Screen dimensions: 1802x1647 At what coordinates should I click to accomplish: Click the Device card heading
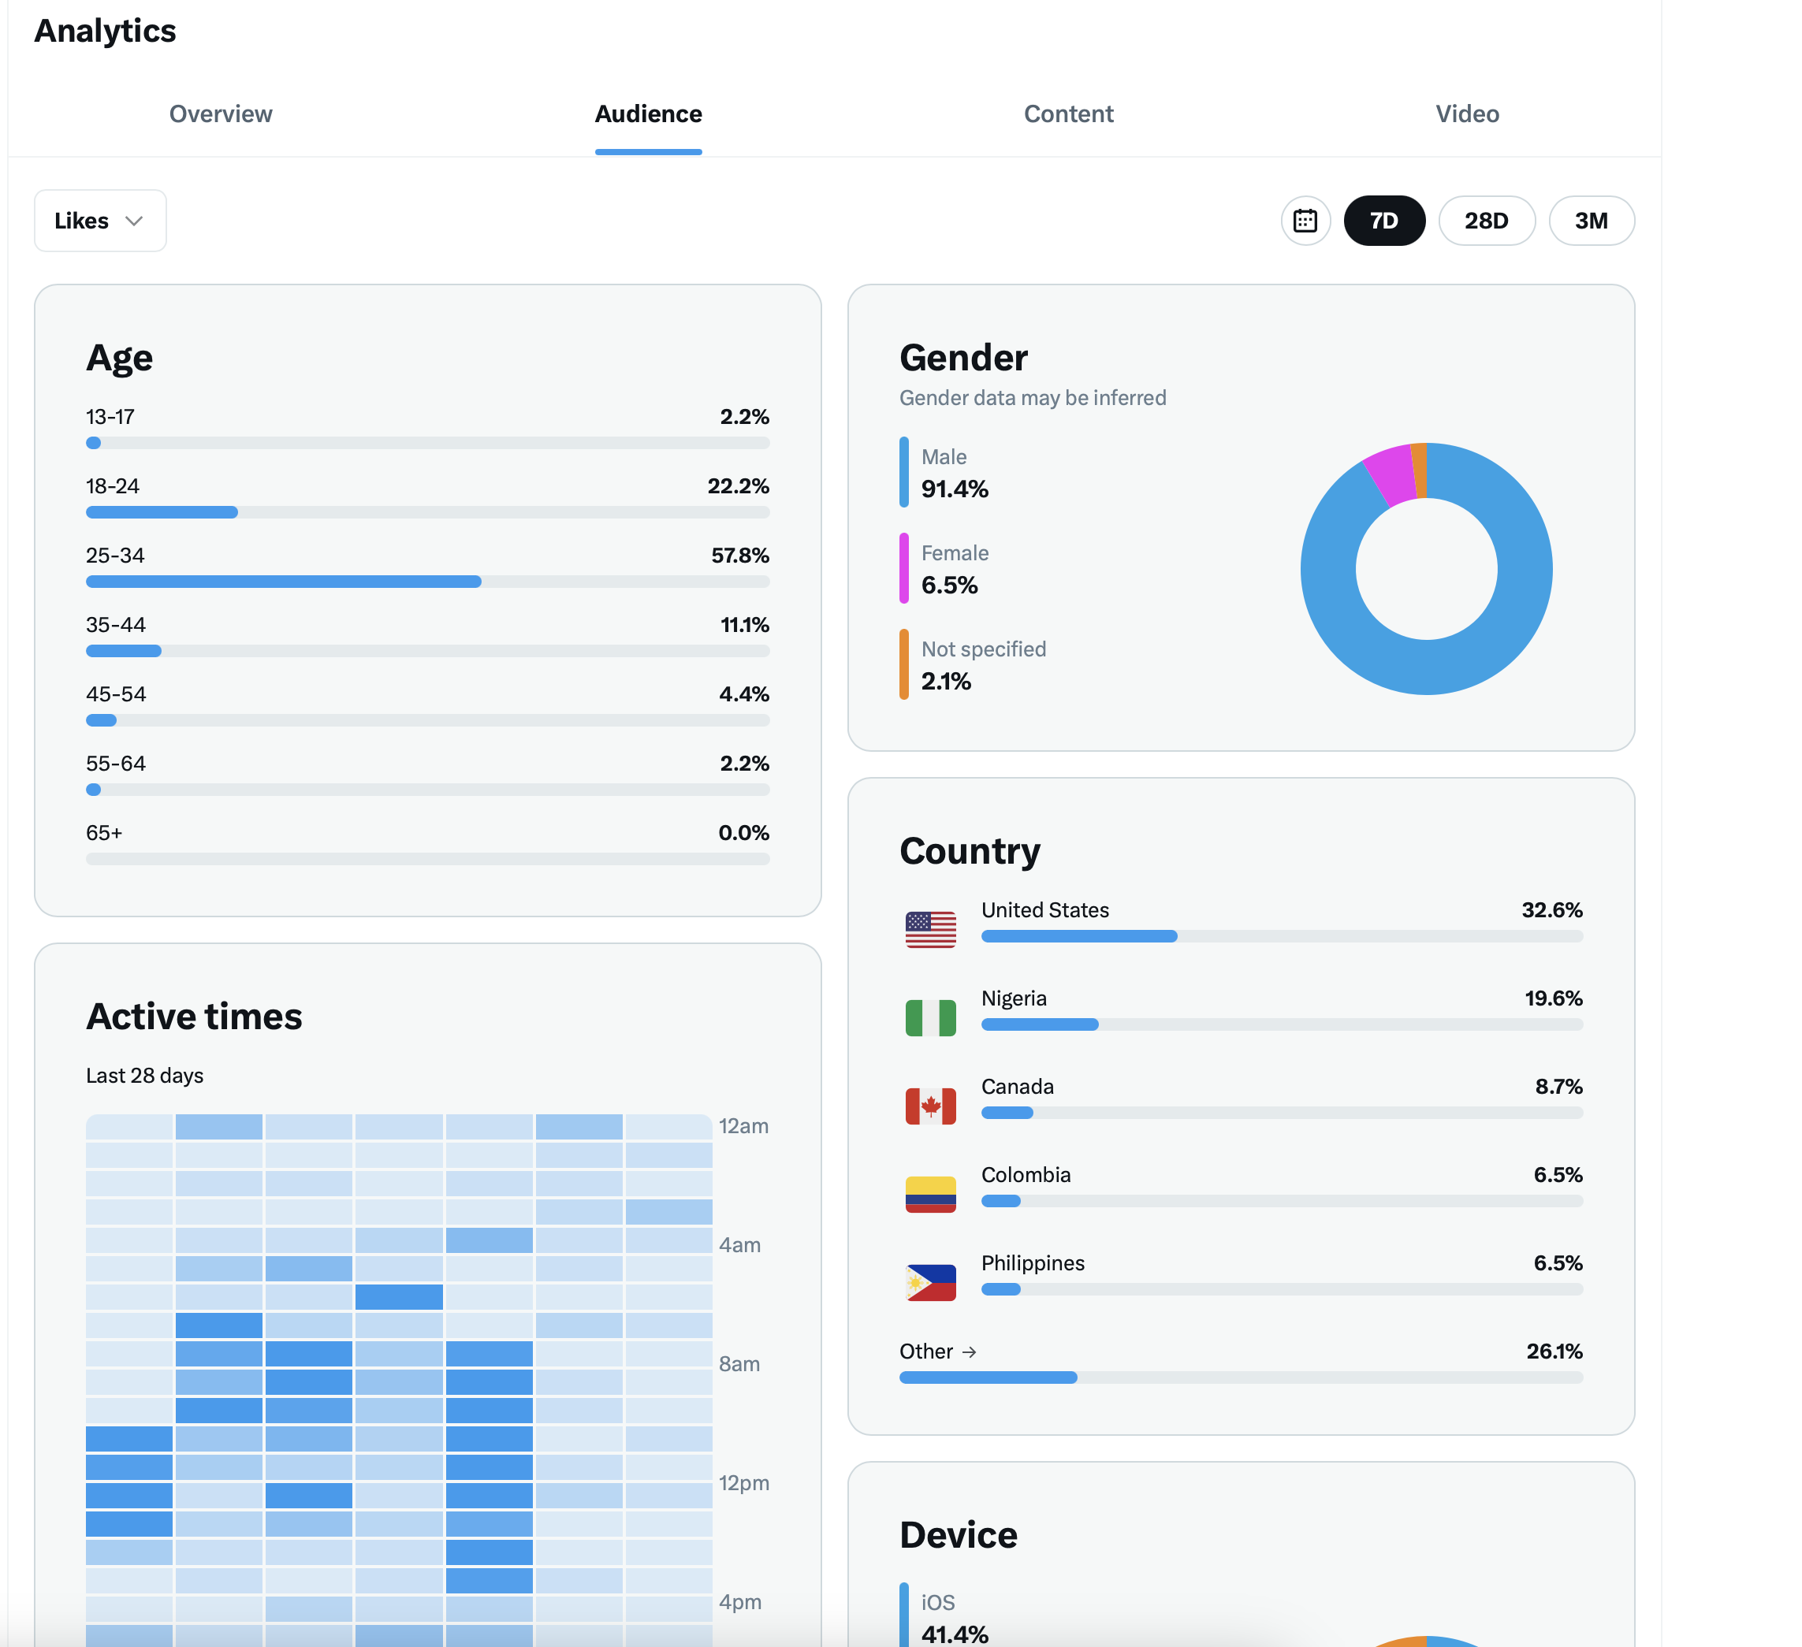959,1534
